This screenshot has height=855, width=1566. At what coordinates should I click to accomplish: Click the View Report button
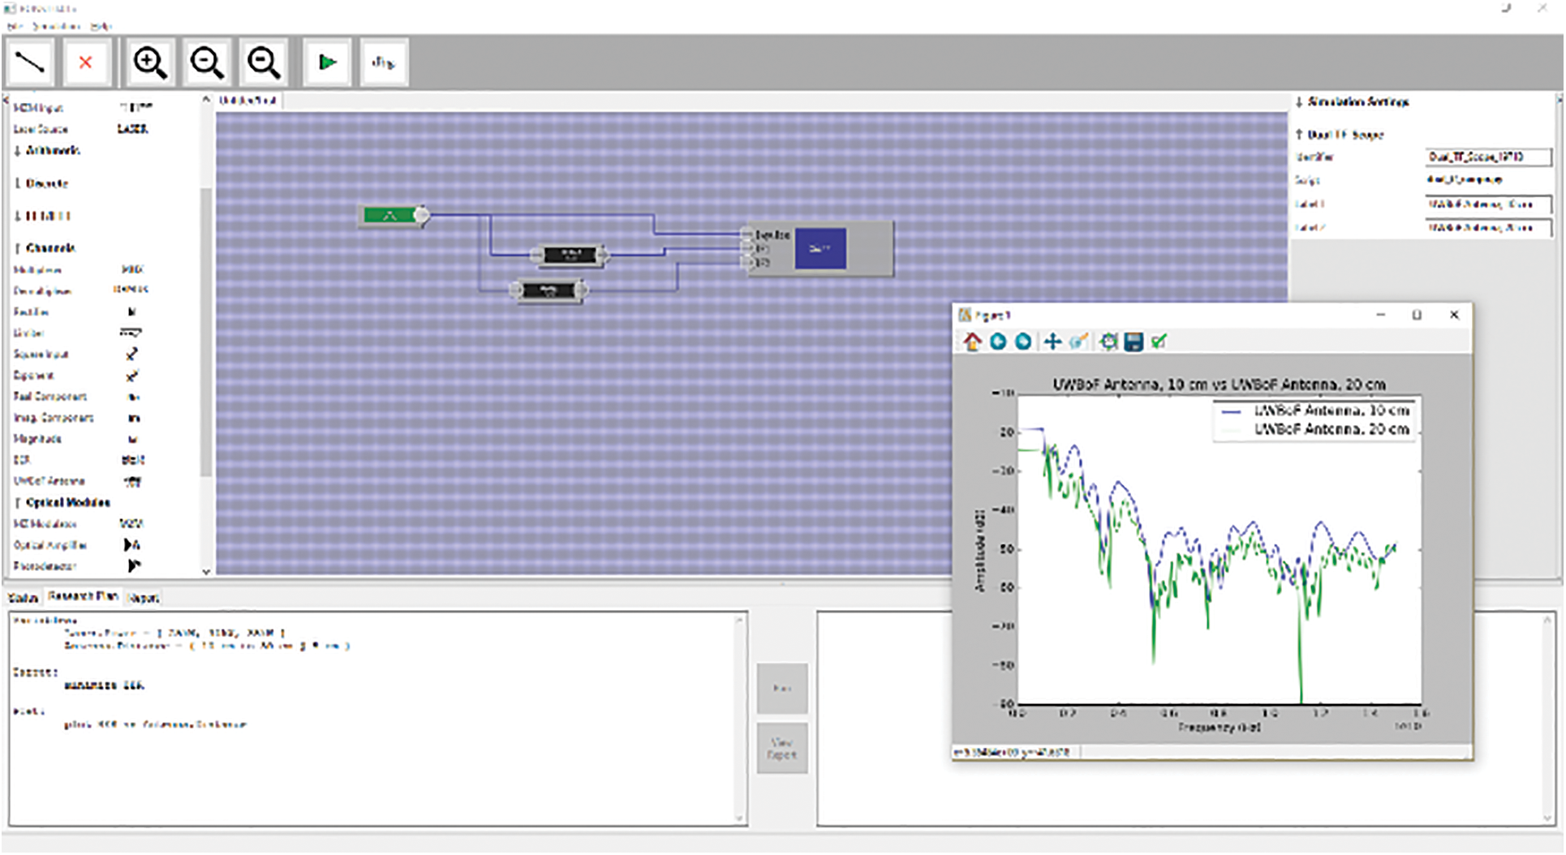pos(781,748)
